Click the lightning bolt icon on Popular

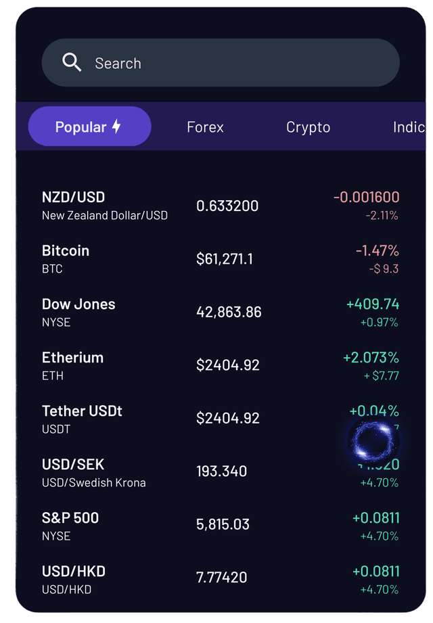pyautogui.click(x=116, y=126)
